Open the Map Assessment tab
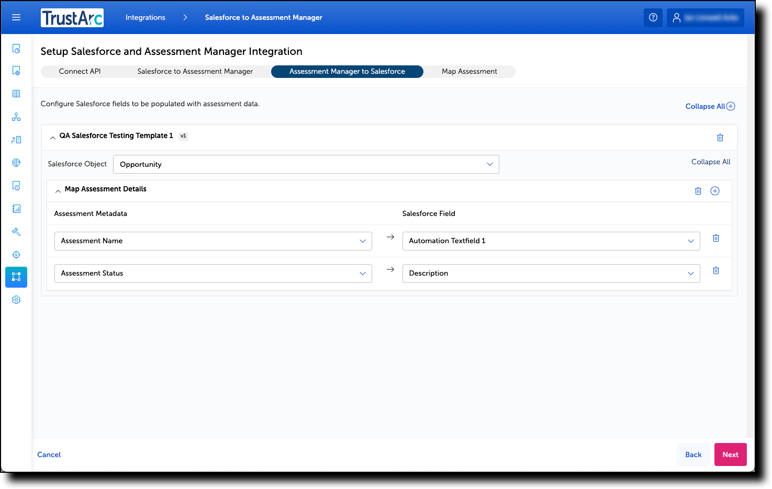The image size is (772, 489). [469, 71]
